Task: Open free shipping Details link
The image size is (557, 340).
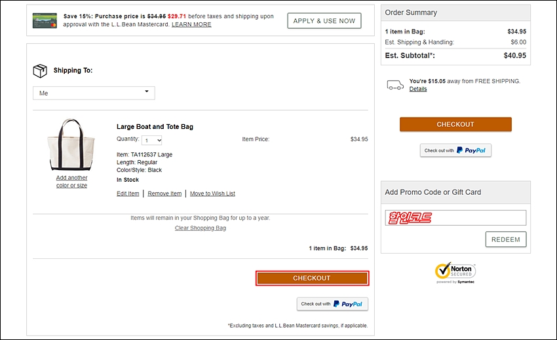Action: click(x=418, y=89)
